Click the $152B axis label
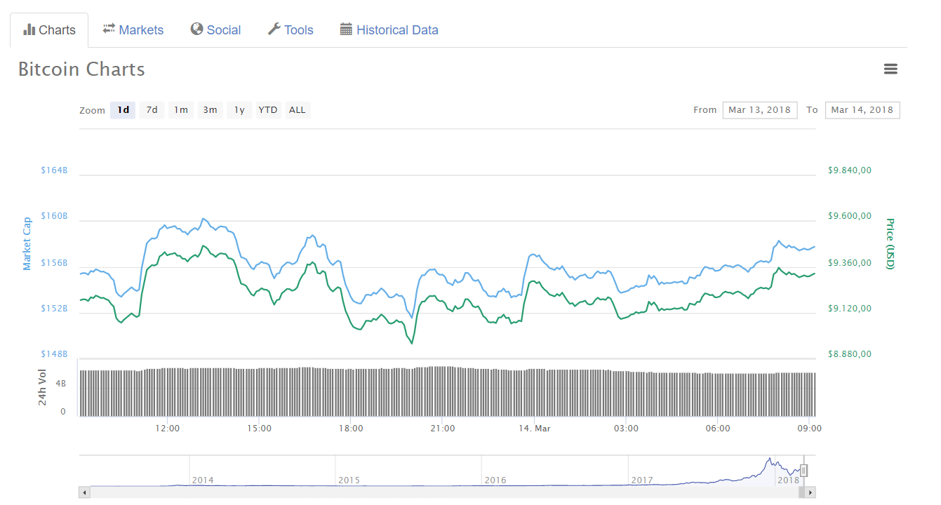This screenshot has width=941, height=505. [x=54, y=309]
